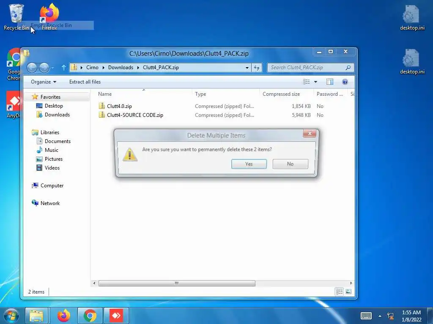This screenshot has height=324, width=433.
Task: Cancel deletion with the No button
Action: point(290,164)
